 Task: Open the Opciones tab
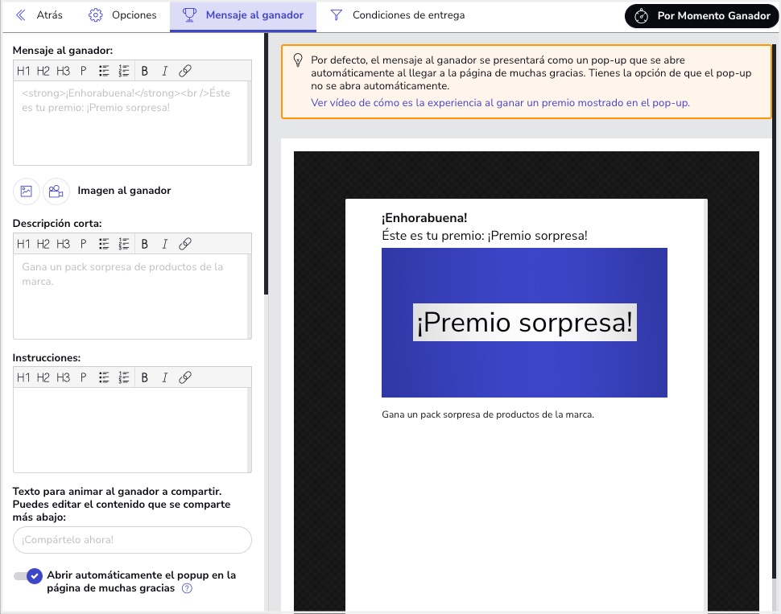click(122, 15)
